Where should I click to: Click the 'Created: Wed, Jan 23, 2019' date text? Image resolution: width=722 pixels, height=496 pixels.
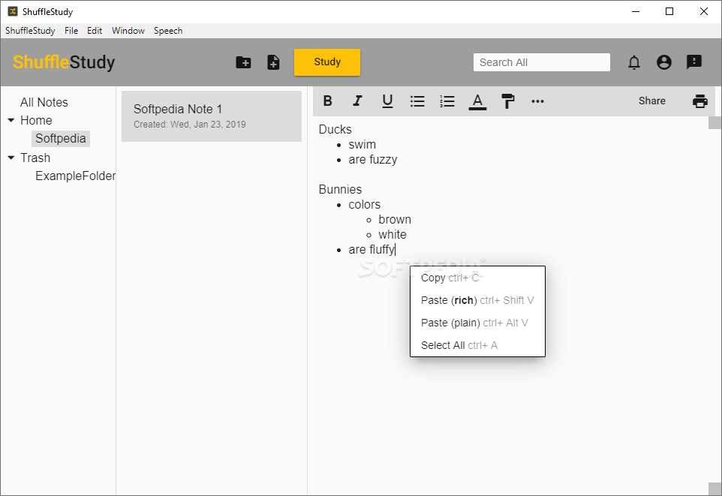190,125
